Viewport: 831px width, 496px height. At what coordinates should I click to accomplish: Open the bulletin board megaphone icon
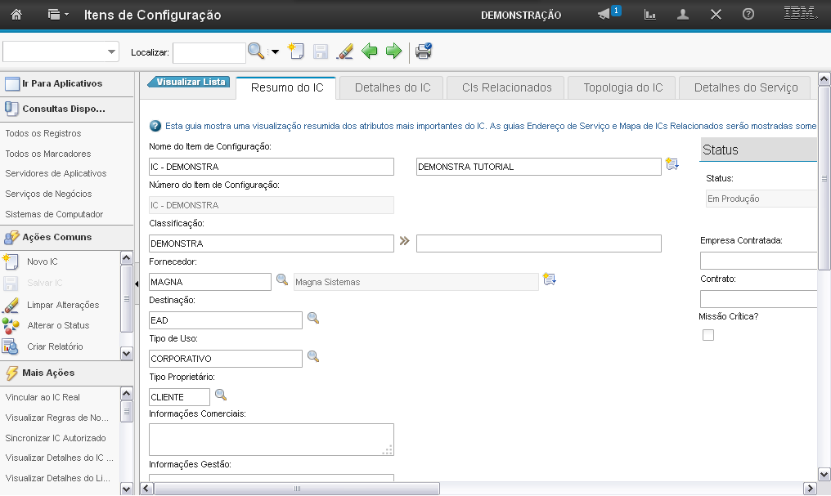click(x=604, y=15)
